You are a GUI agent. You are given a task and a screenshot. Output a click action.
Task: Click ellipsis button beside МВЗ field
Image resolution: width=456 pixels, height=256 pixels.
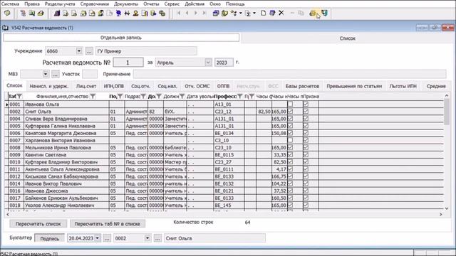coord(55,74)
